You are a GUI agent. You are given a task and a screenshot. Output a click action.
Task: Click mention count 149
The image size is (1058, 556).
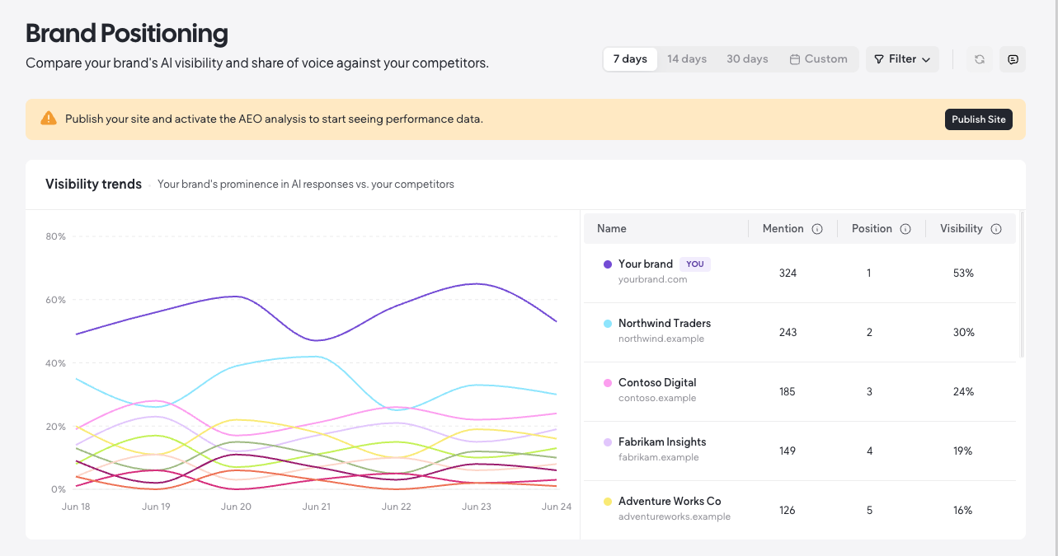788,451
